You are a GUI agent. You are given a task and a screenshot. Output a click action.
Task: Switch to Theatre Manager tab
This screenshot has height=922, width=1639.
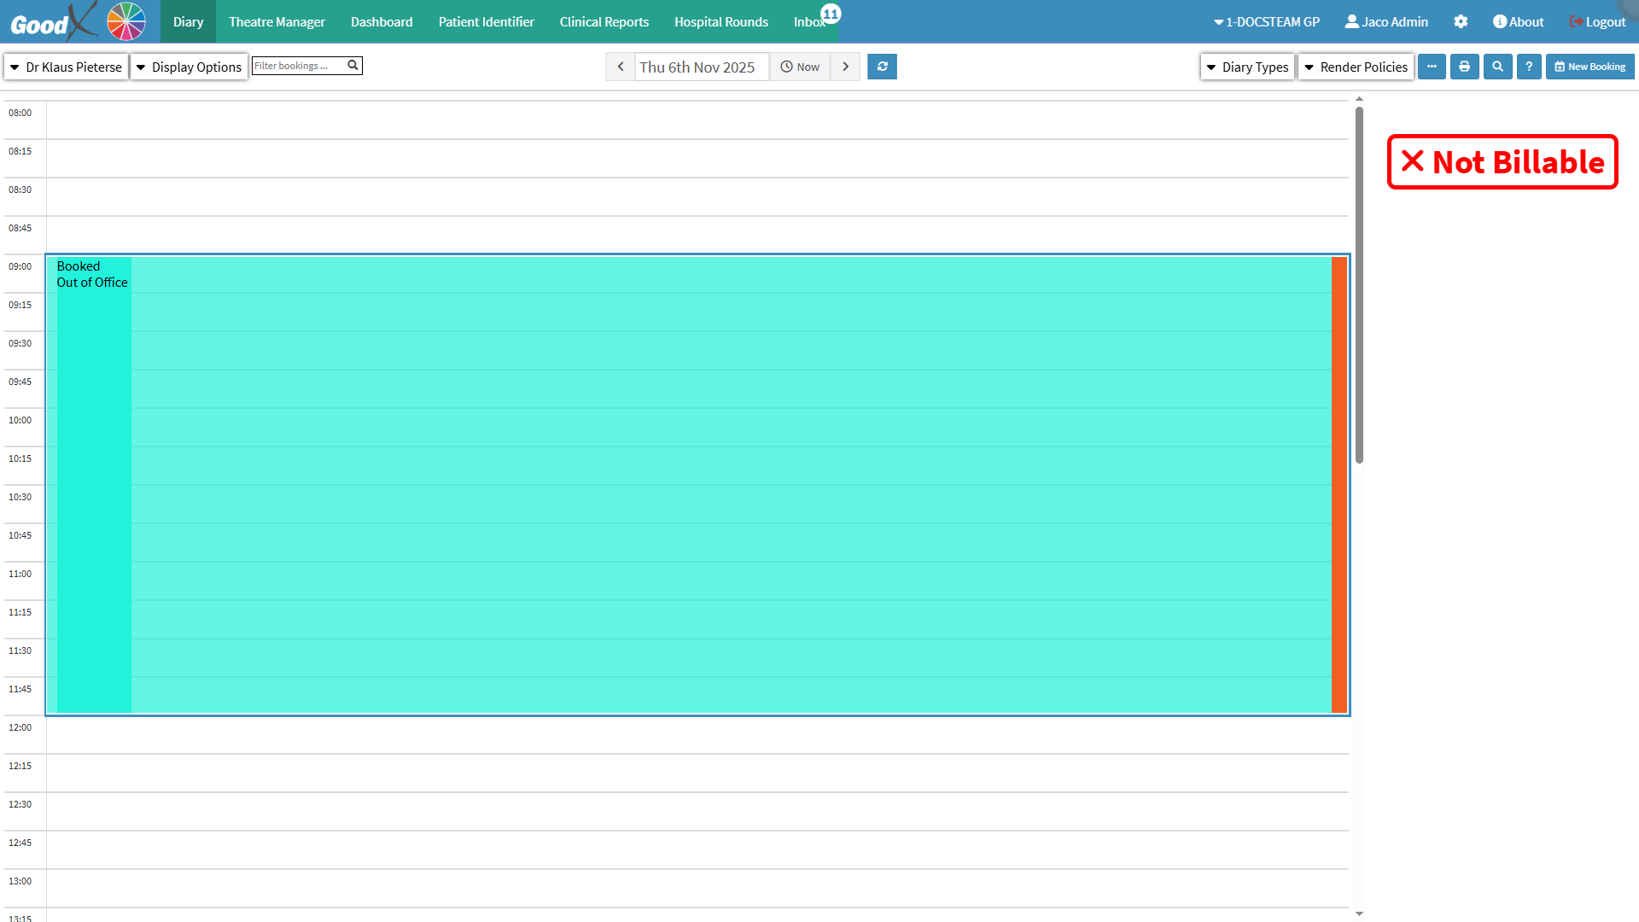277,22
